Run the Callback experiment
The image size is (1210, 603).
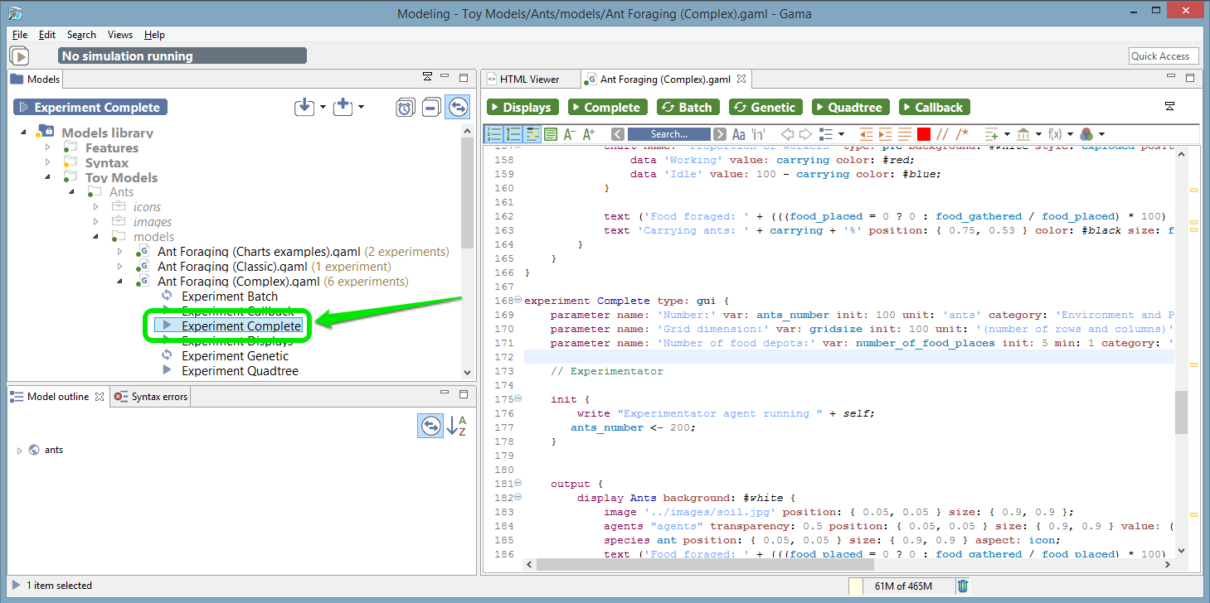934,108
